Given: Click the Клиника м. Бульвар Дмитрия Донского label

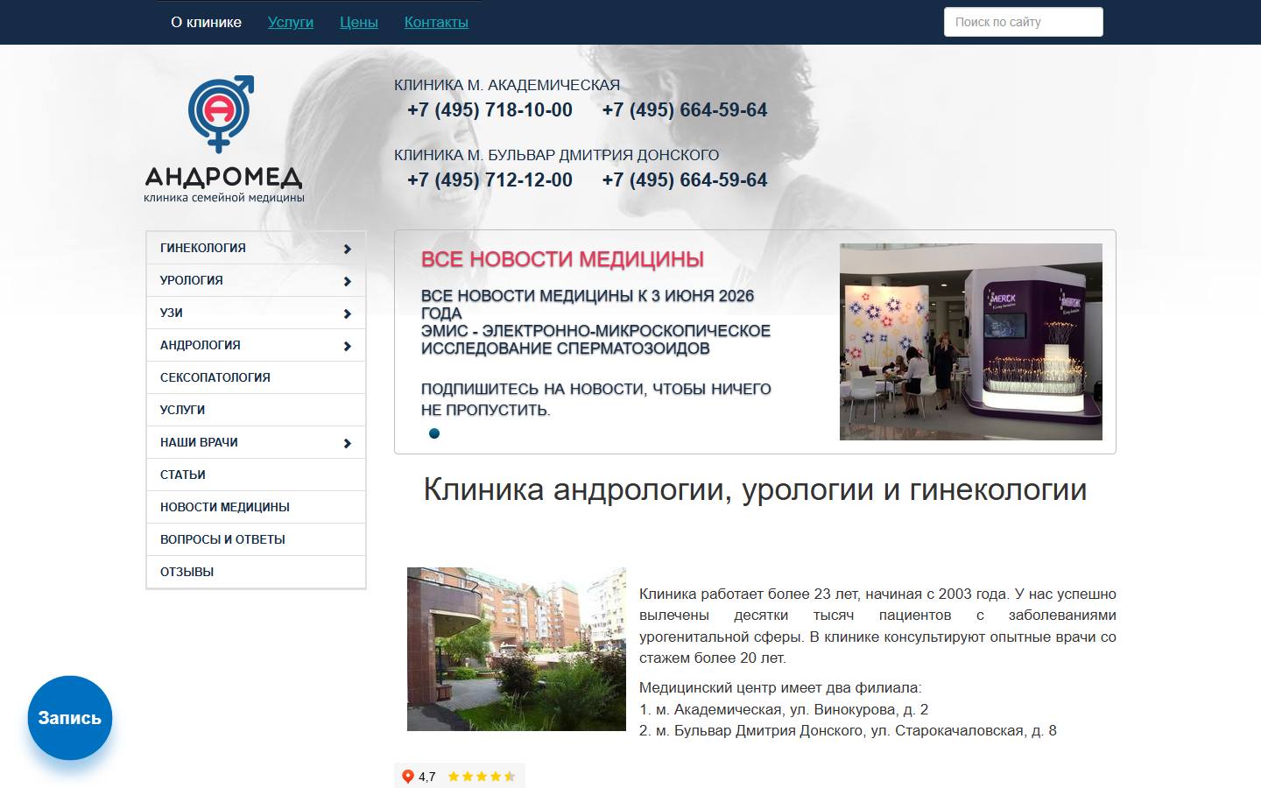Looking at the screenshot, I should [x=557, y=155].
